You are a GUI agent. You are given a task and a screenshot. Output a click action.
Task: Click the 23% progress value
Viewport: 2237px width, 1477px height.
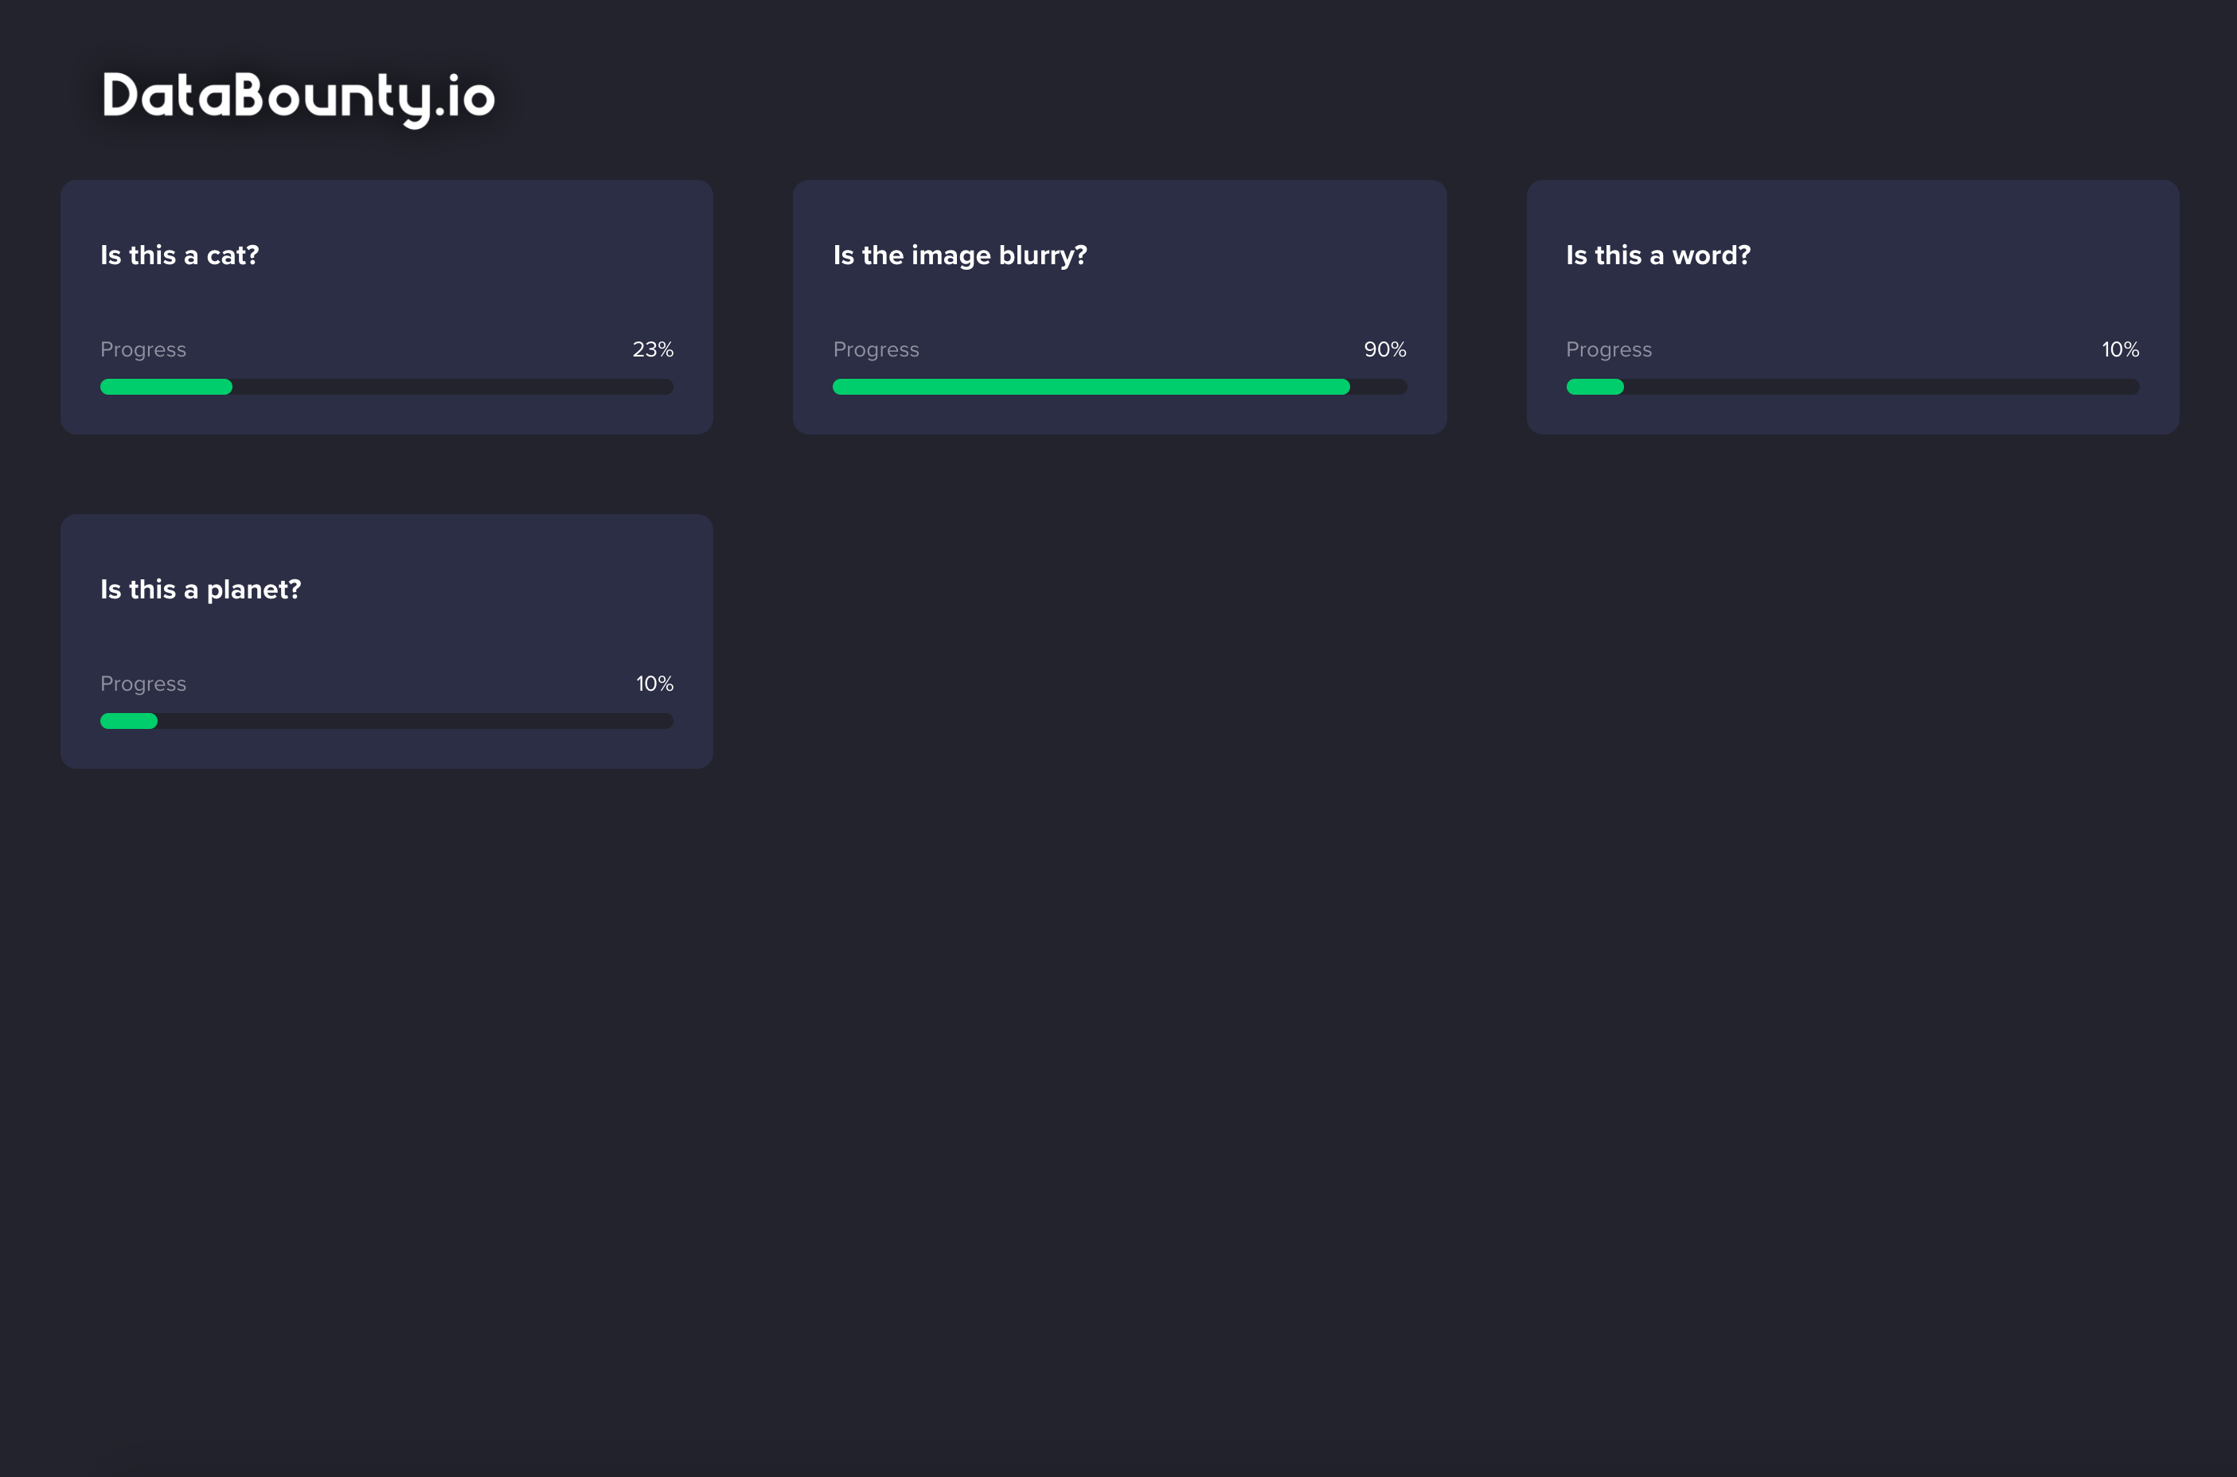[x=652, y=349]
